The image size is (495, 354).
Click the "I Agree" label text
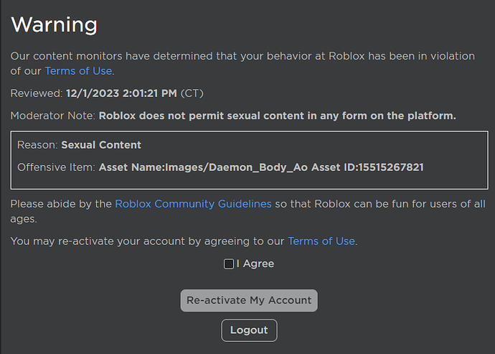pyautogui.click(x=255, y=264)
